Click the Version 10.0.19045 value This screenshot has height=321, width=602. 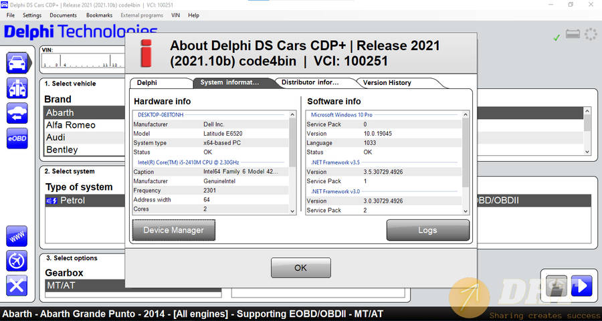[377, 134]
